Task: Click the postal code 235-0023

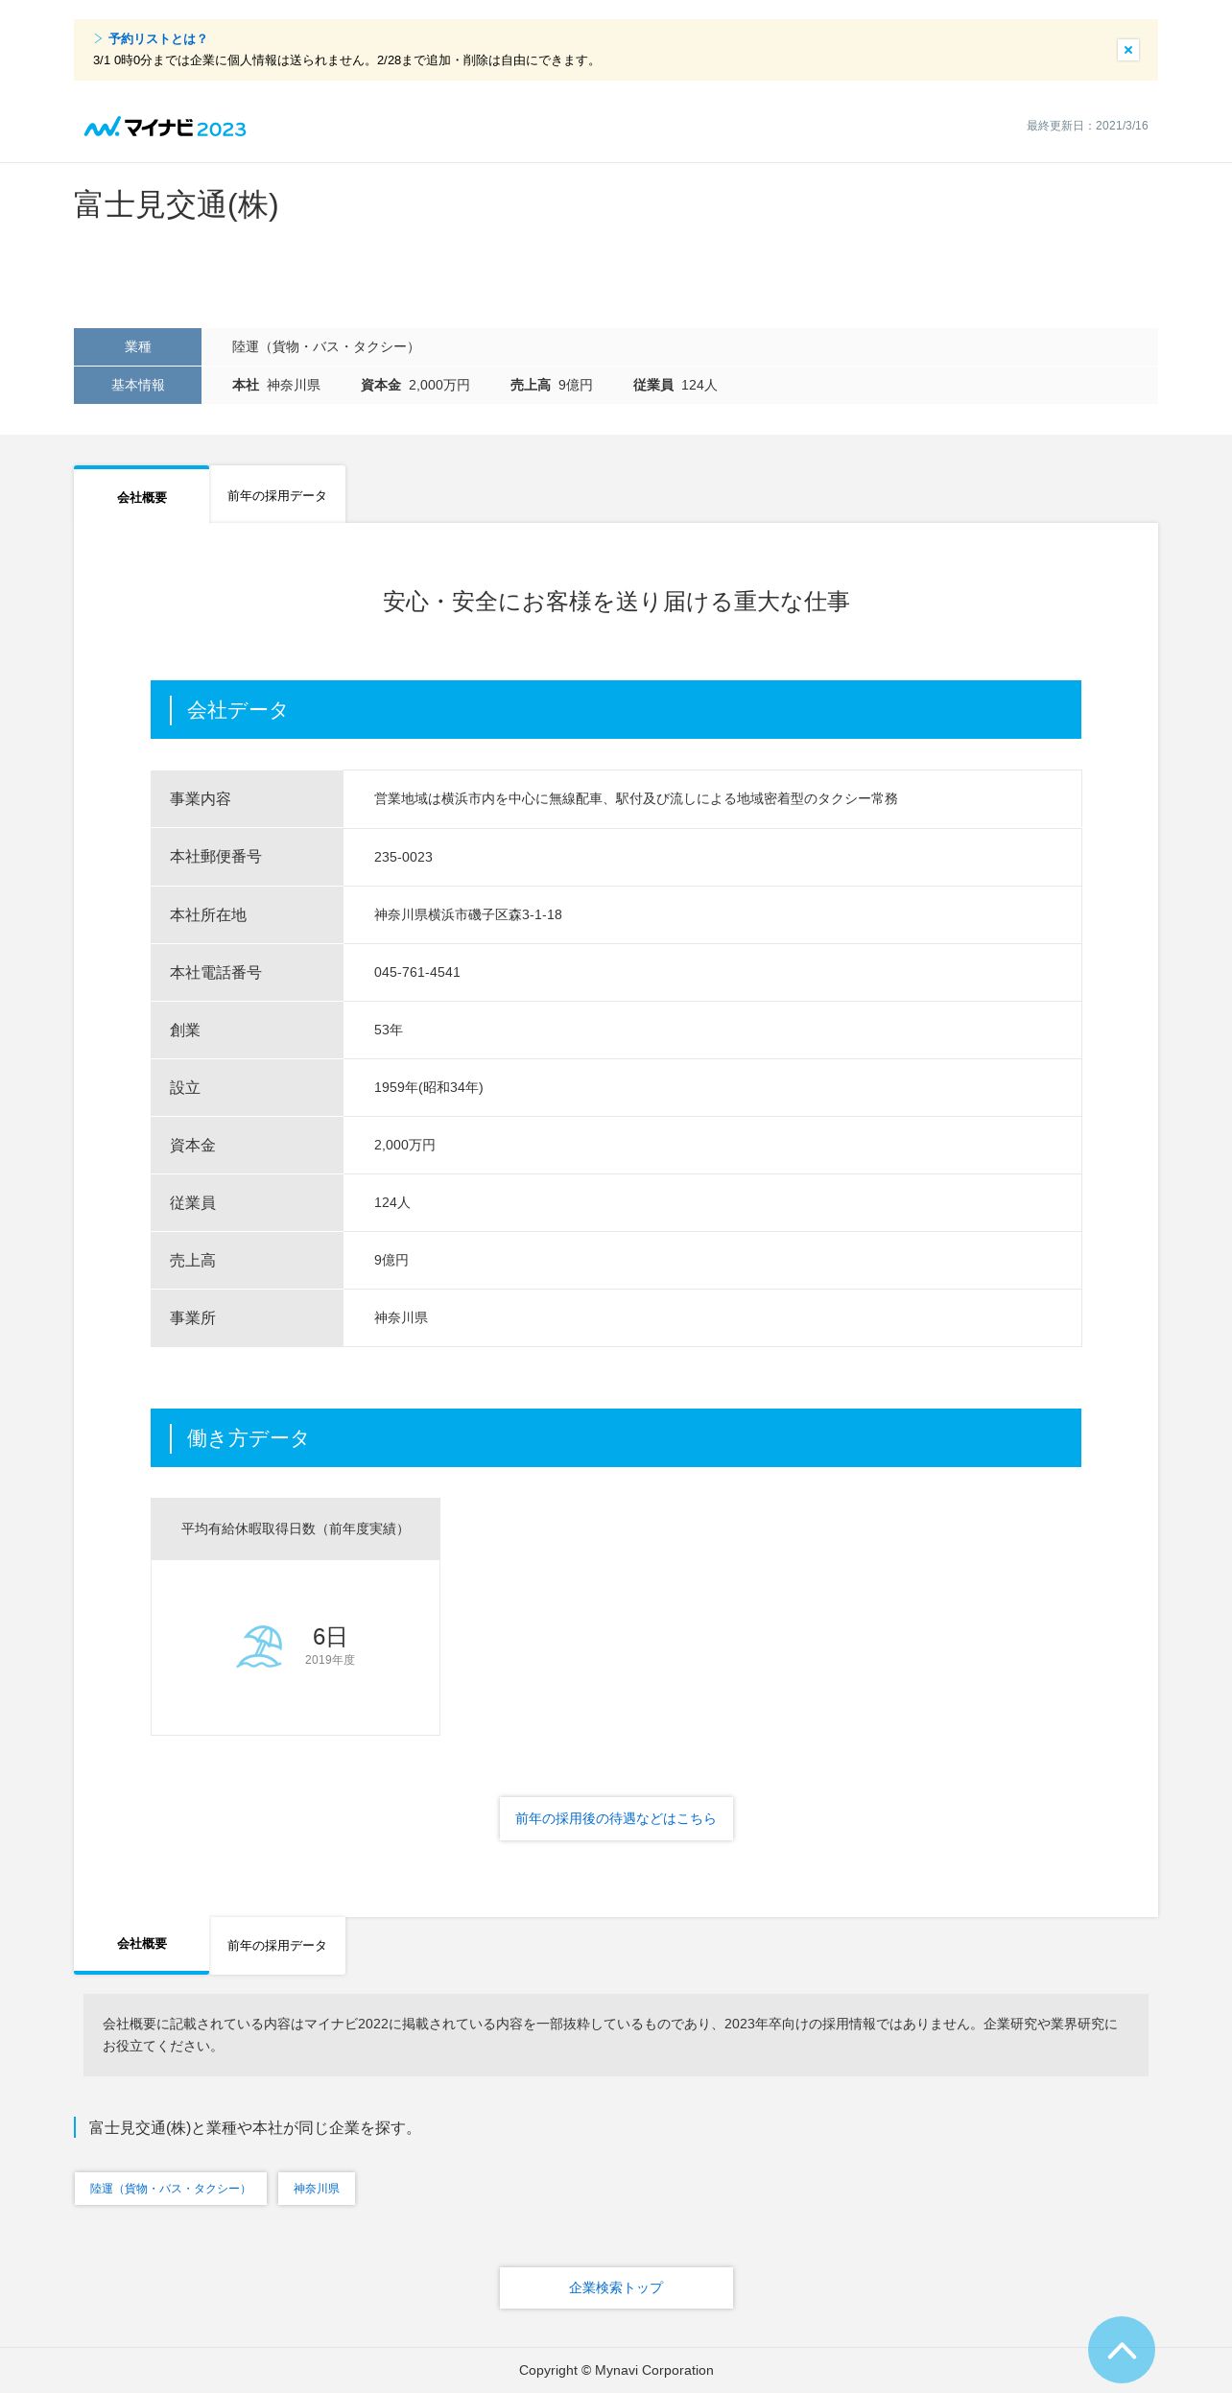Action: point(403,857)
